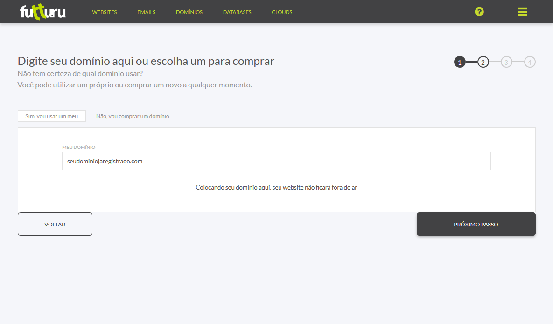
Task: Go to step 1 in progress indicator
Action: tap(460, 62)
